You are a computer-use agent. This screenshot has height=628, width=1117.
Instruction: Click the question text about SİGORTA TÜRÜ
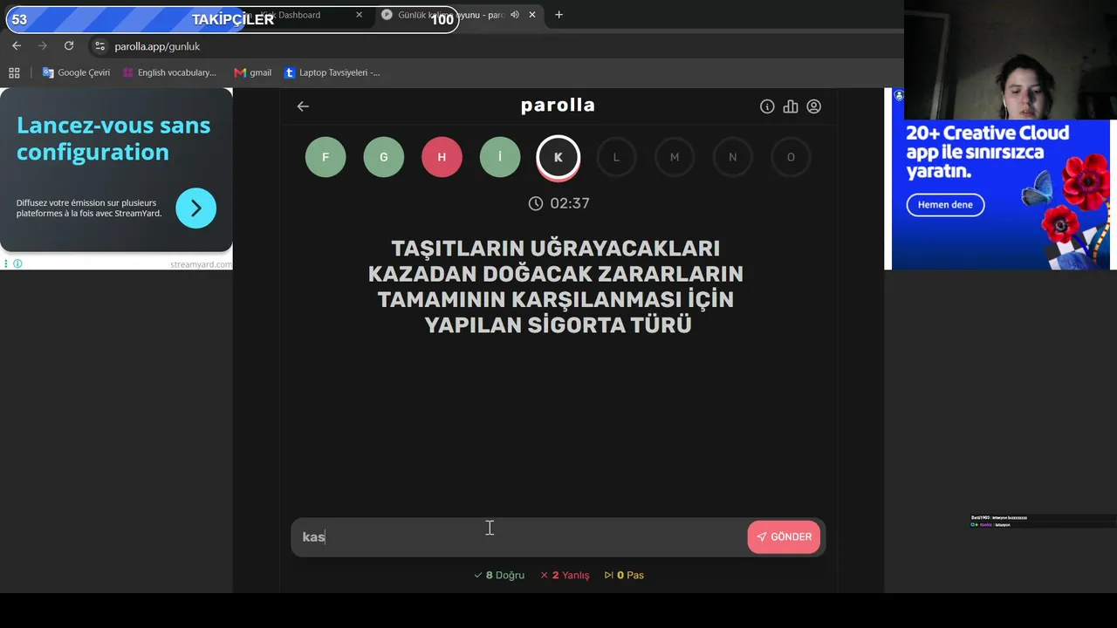[x=557, y=286]
